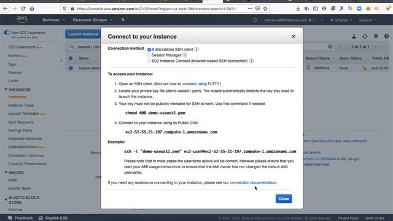Select EC2 Instance Connect option
Viewport: 393px width, 221px height.
point(149,61)
